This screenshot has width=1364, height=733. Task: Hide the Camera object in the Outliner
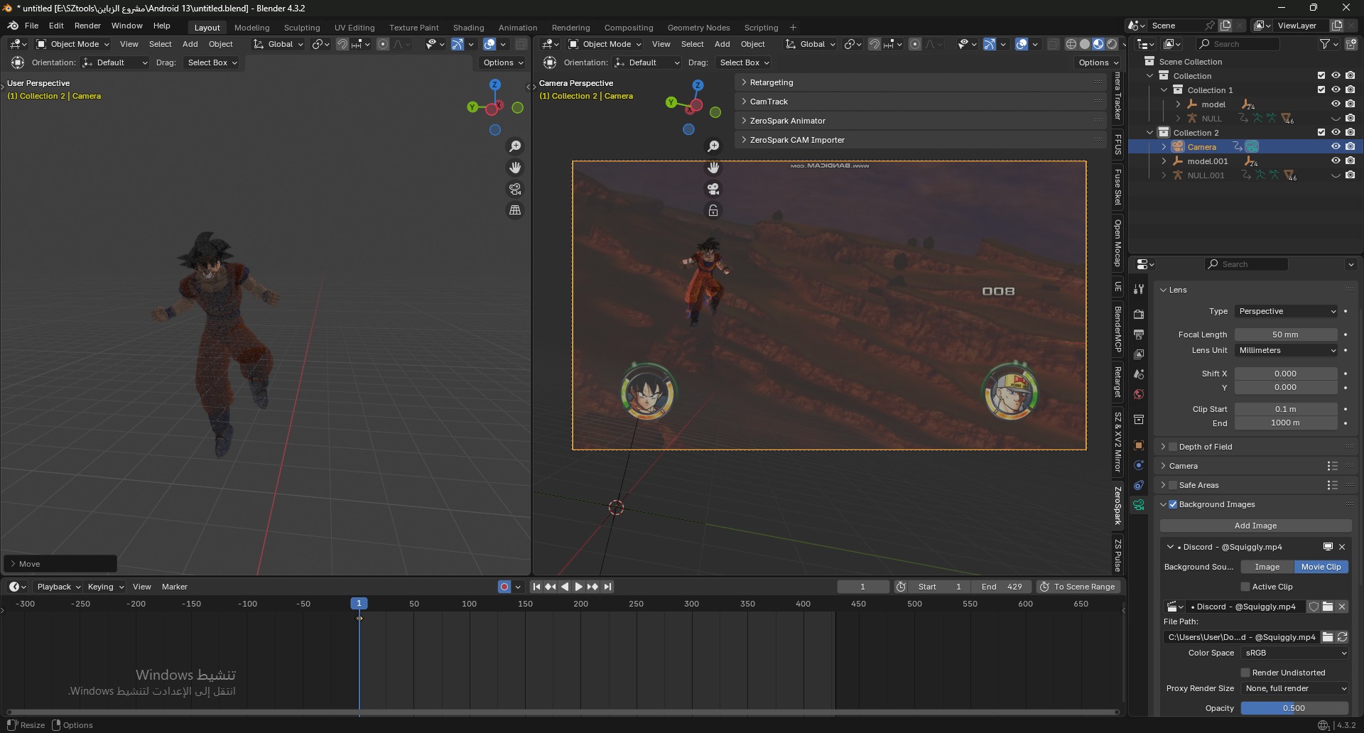(1336, 147)
